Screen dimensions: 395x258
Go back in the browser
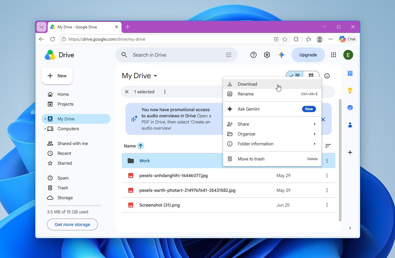pyautogui.click(x=42, y=39)
